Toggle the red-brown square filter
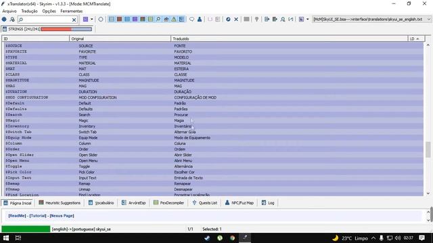Screen dimensions: 433x243 tap(119, 20)
